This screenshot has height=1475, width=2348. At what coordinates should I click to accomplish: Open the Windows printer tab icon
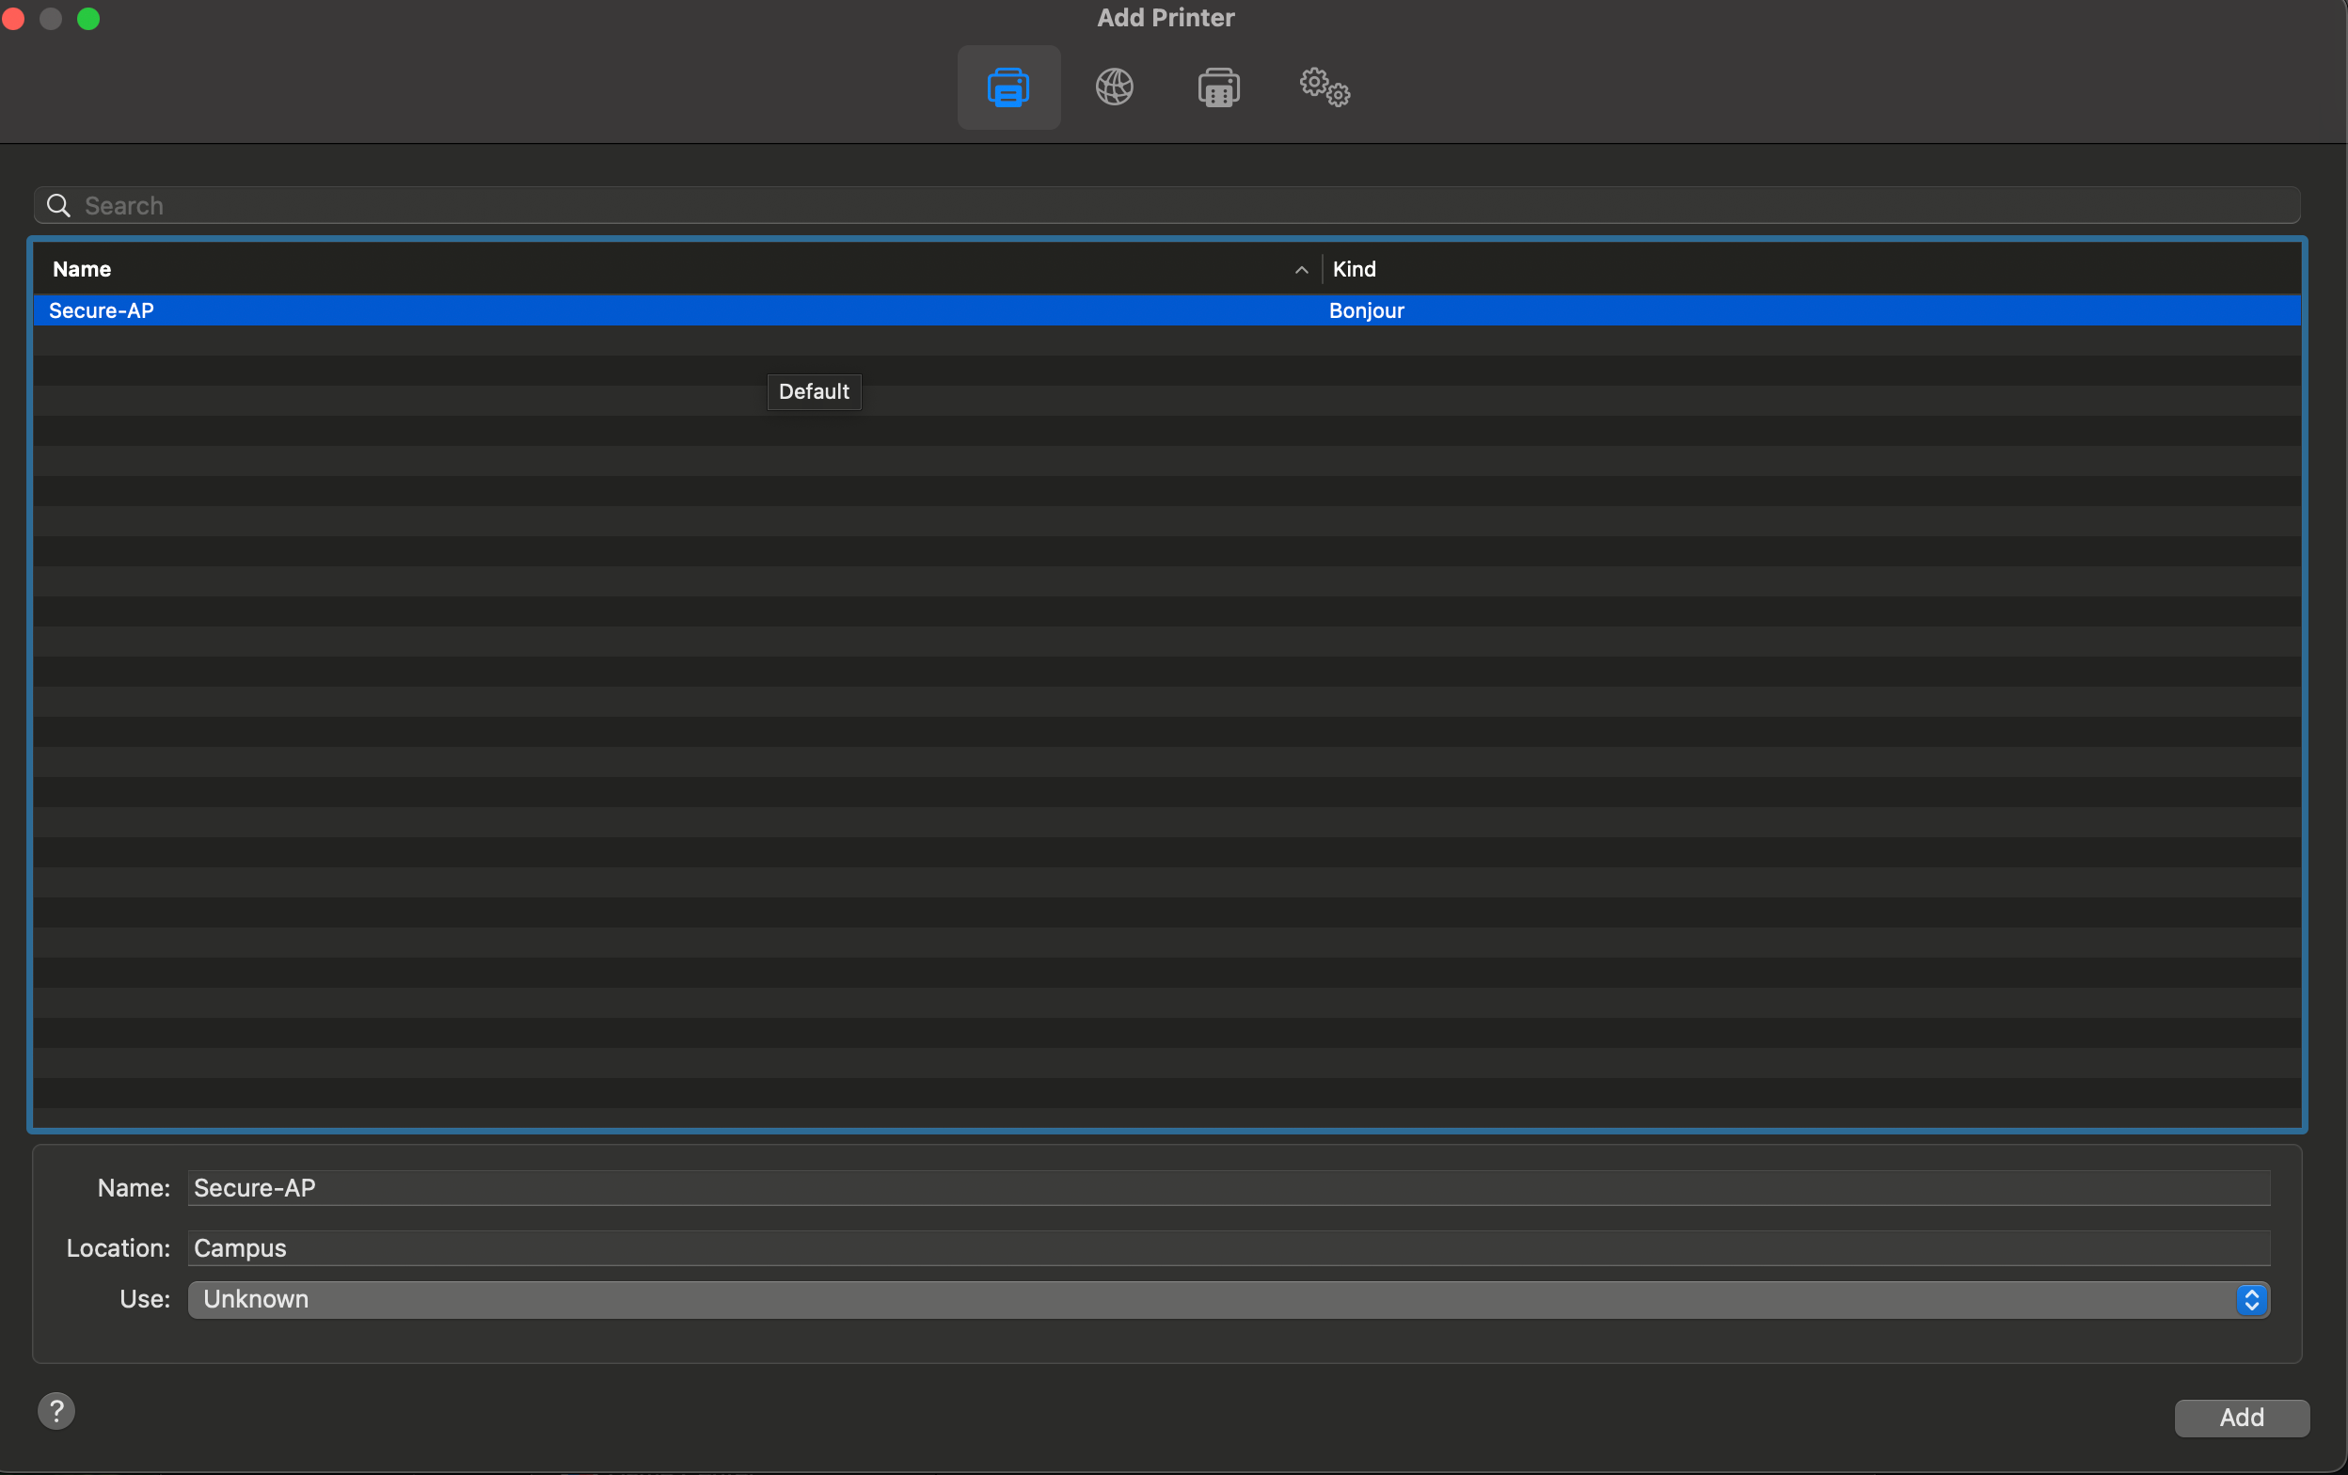click(x=1218, y=87)
